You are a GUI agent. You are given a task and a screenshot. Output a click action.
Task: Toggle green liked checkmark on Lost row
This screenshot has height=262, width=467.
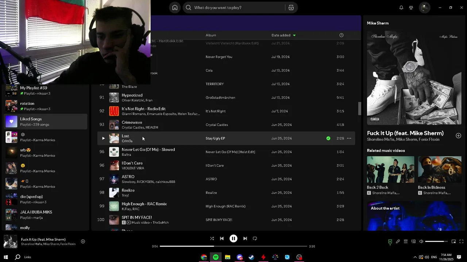(x=328, y=138)
